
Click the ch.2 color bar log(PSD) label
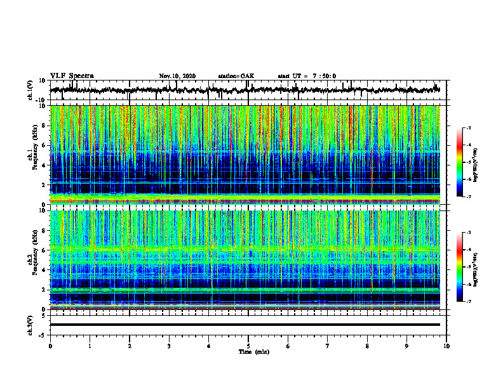click(x=476, y=269)
